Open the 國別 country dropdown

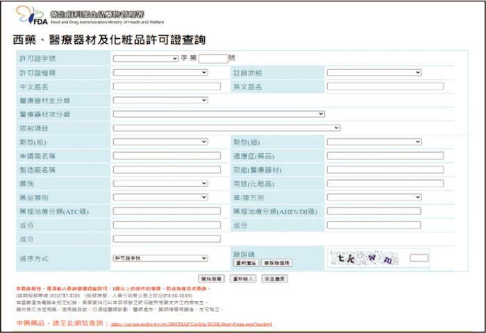[x=160, y=183]
